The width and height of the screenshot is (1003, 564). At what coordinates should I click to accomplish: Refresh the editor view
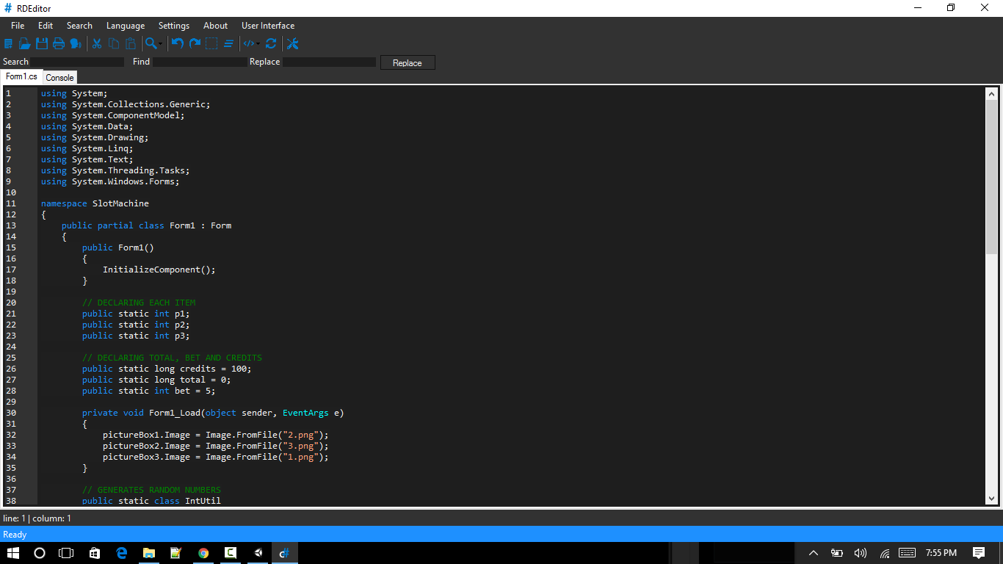point(271,44)
